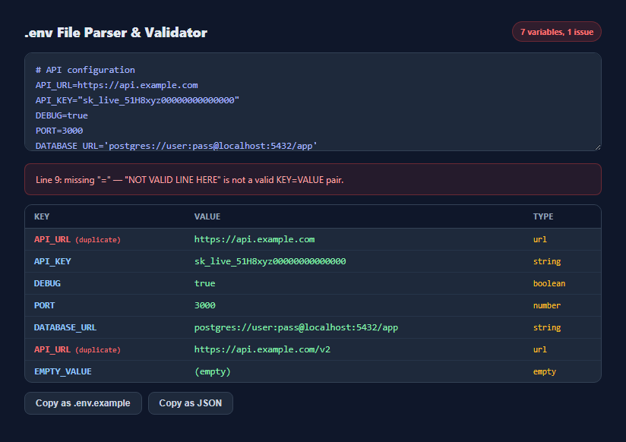626x442 pixels.
Task: Click the postgres://user:pass@localhost value cell
Action: point(296,327)
